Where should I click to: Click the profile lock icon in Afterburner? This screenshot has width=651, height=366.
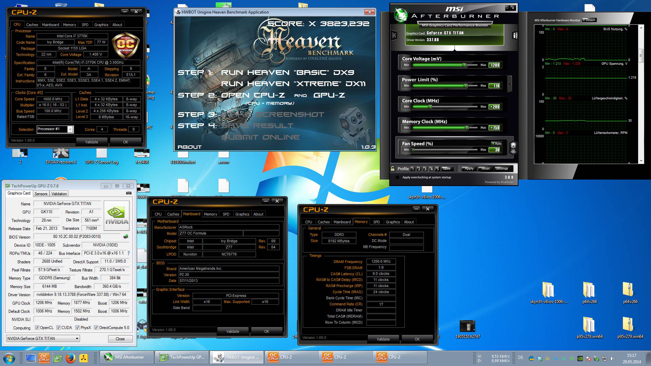pyautogui.click(x=393, y=168)
